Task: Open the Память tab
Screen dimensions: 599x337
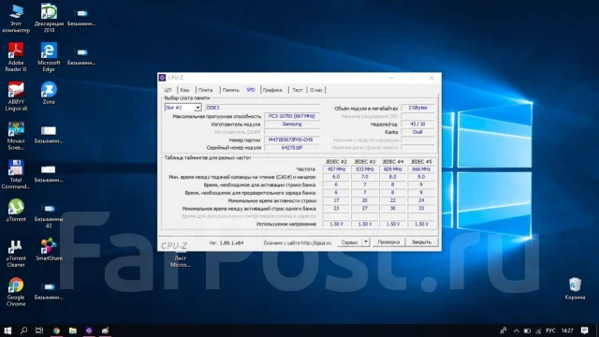Action: pyautogui.click(x=231, y=90)
